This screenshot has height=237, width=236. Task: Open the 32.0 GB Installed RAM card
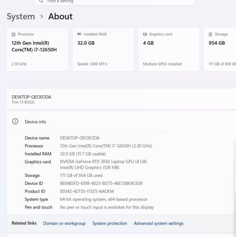click(x=103, y=49)
